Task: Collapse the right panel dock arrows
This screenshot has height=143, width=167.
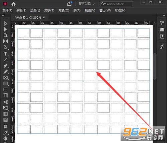Action: tap(164, 15)
